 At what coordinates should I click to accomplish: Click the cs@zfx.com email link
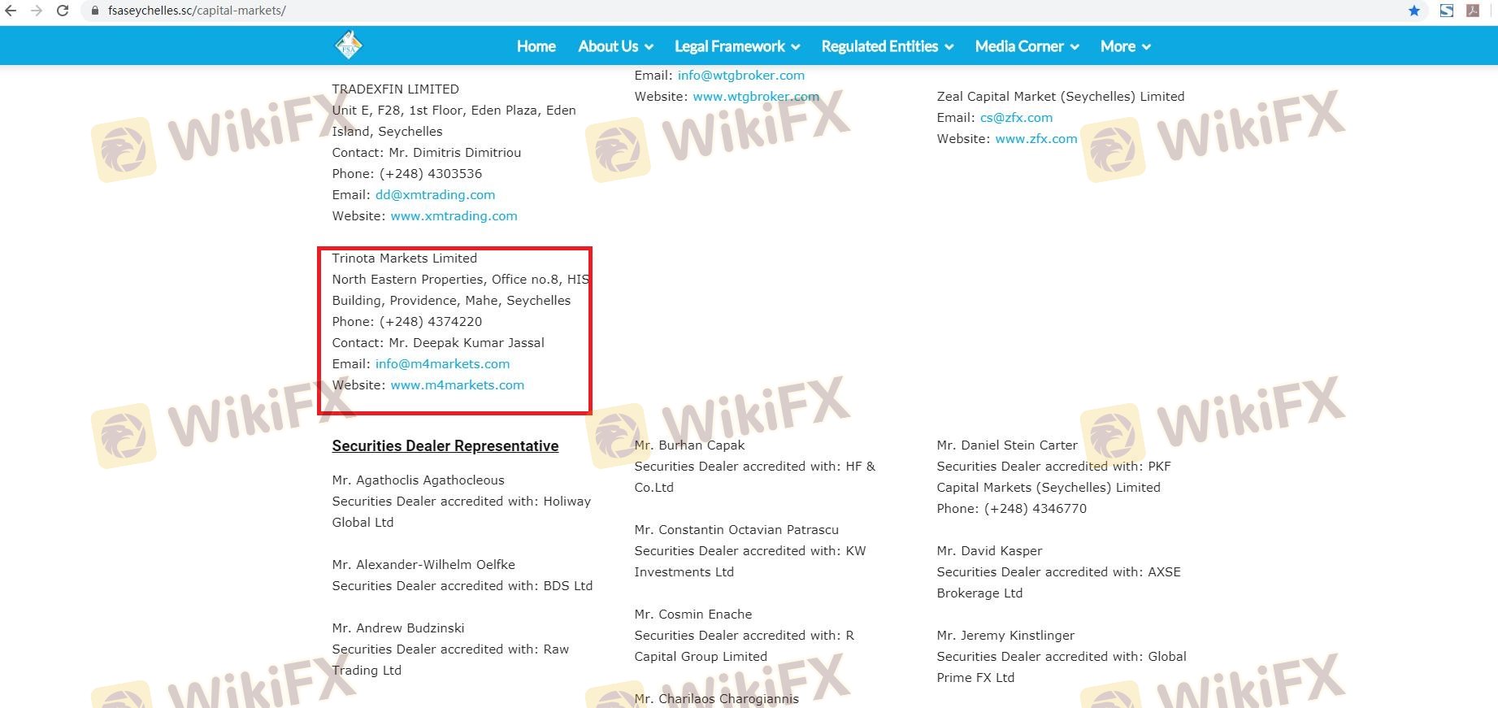pyautogui.click(x=1016, y=118)
